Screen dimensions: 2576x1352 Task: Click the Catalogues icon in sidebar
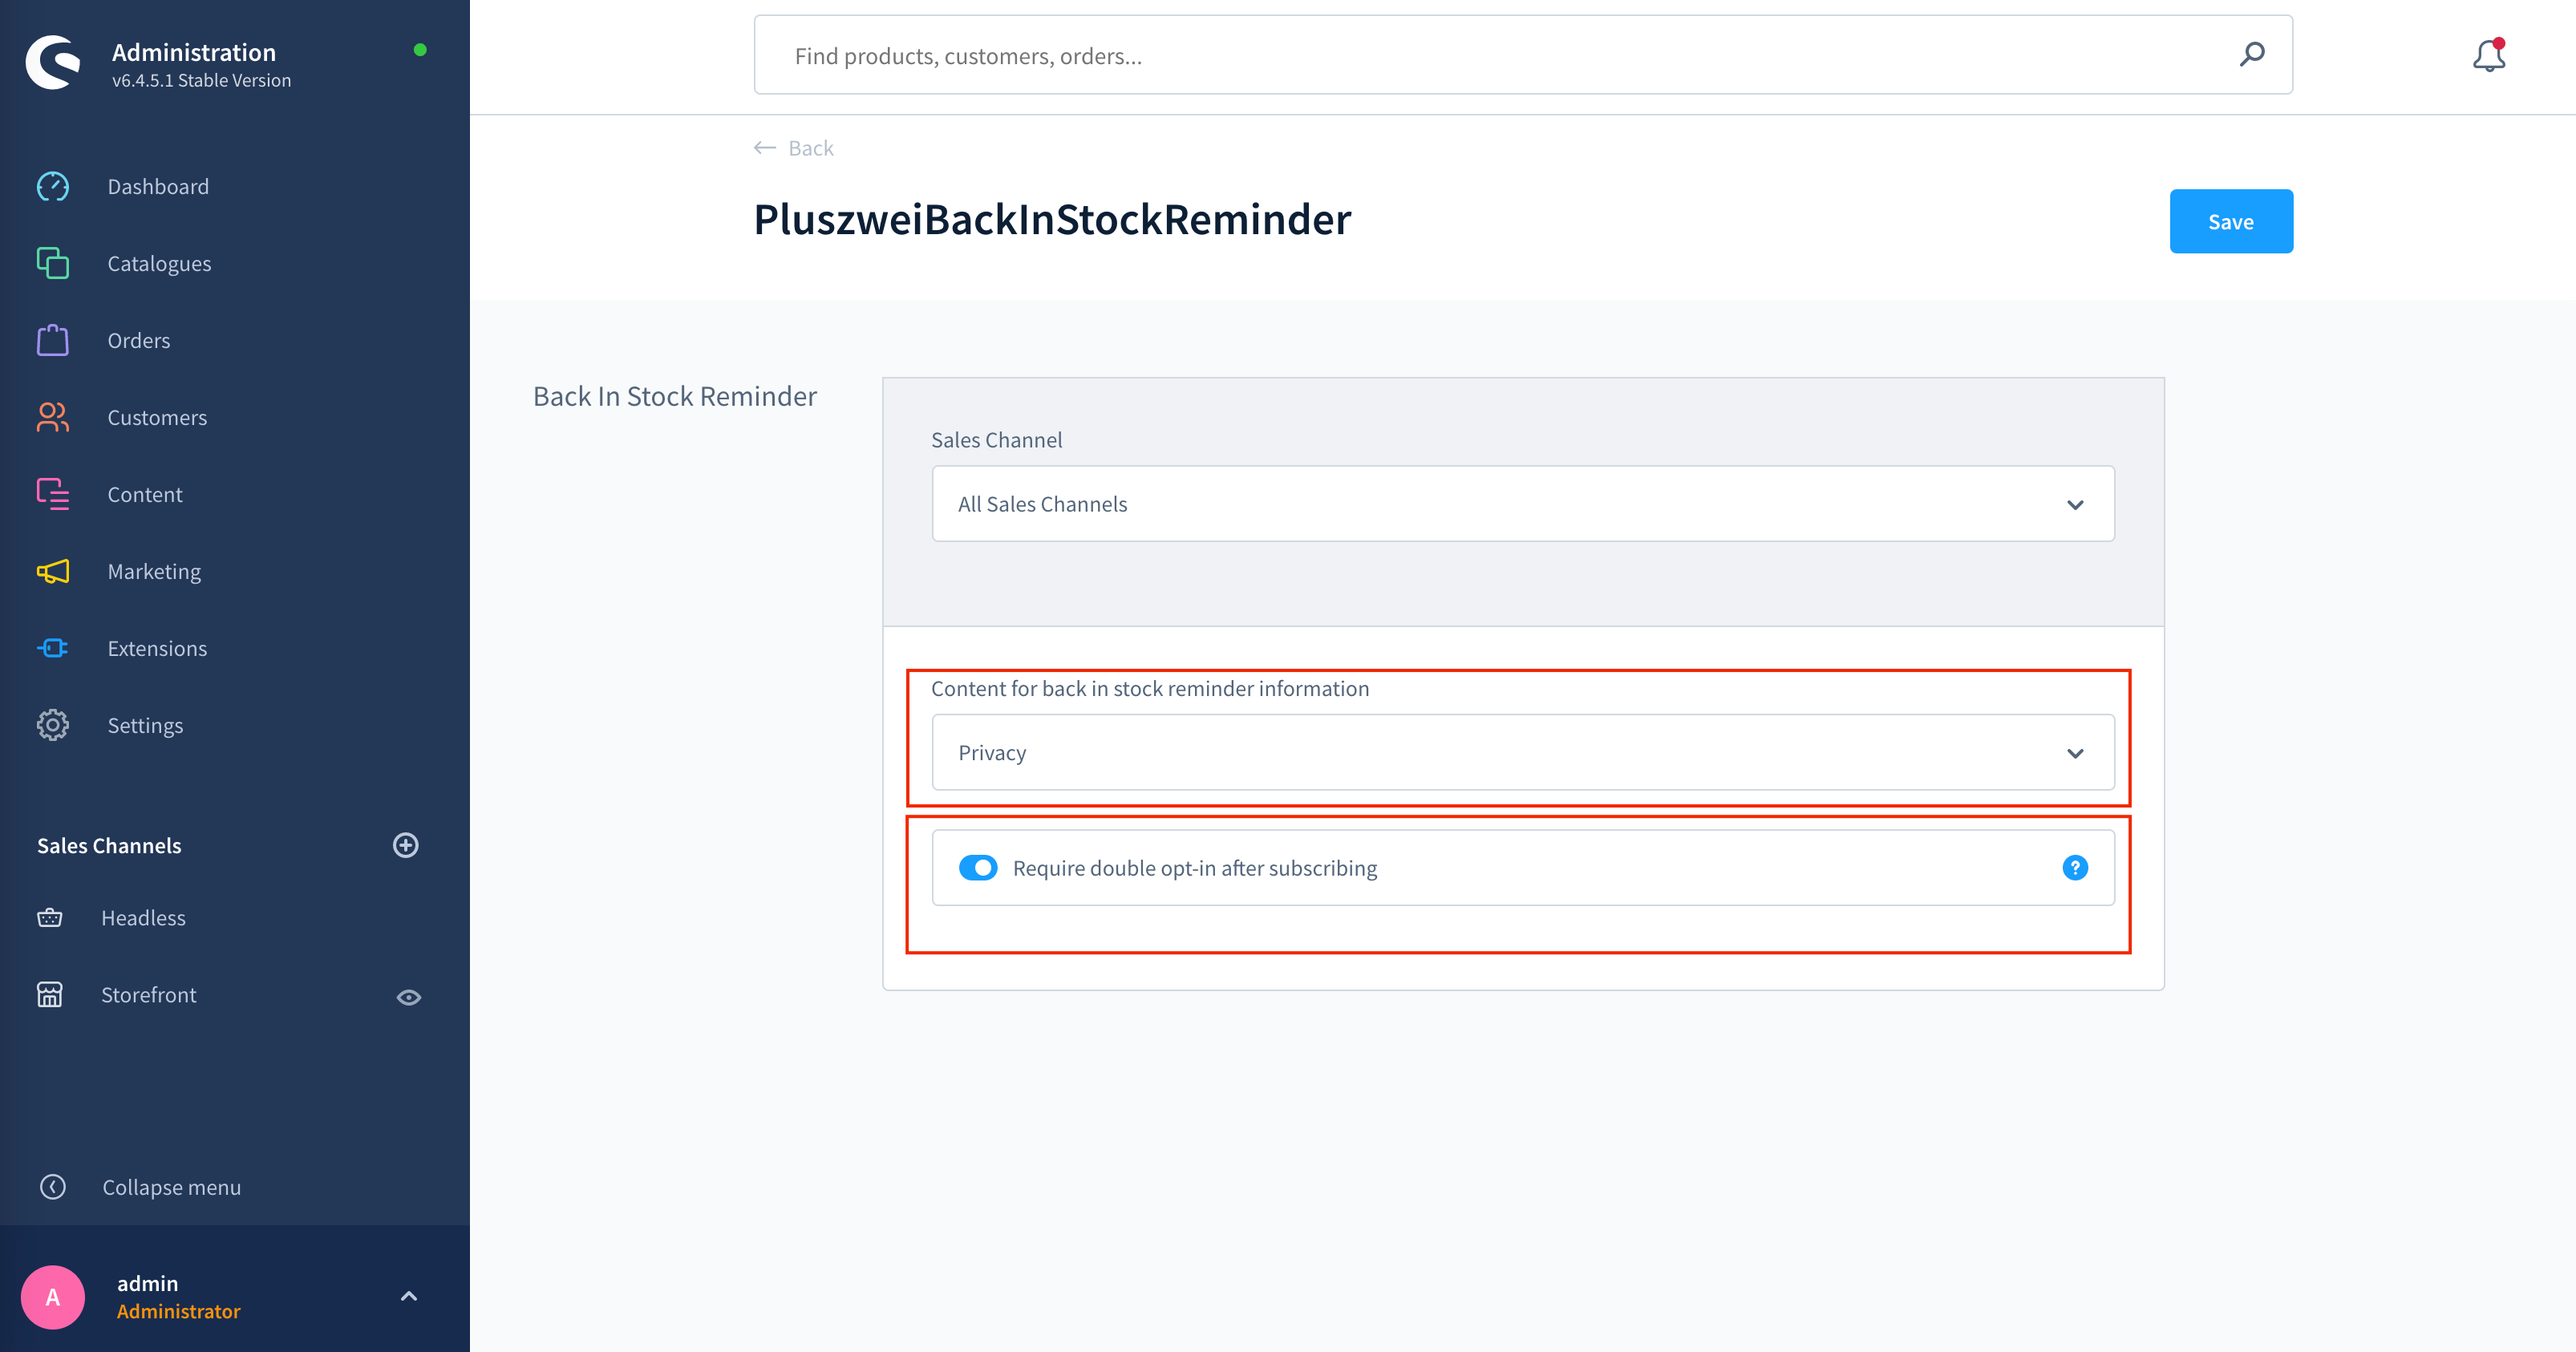tap(53, 262)
